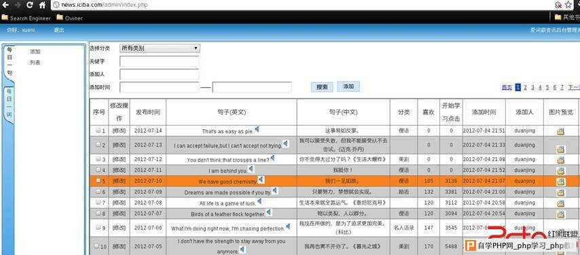Open the Owner bookmark folder
This screenshot has width=580, height=255.
click(x=69, y=18)
